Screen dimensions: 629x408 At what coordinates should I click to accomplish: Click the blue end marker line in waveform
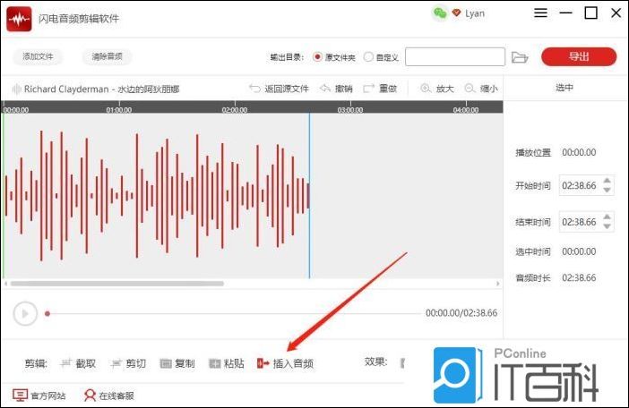tap(309, 195)
